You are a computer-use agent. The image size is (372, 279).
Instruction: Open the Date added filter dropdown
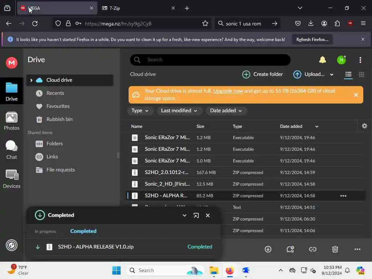(x=226, y=111)
